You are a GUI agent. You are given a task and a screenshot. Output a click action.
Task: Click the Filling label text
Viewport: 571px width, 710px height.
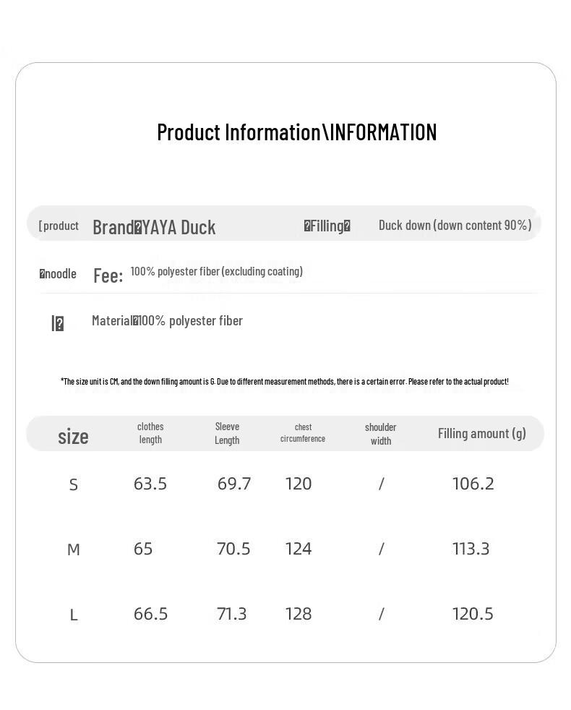coord(327,226)
